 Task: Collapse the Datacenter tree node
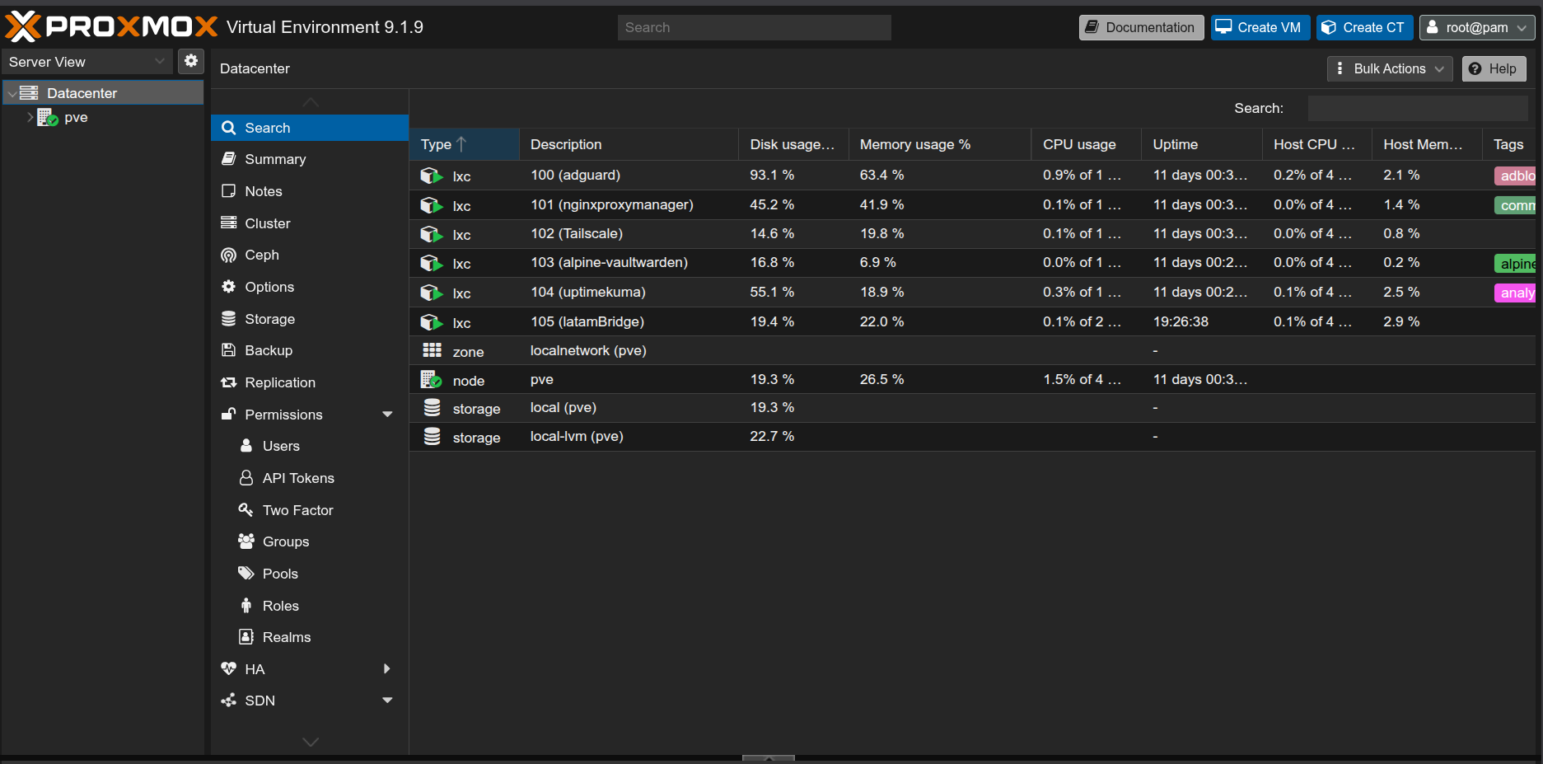point(12,93)
